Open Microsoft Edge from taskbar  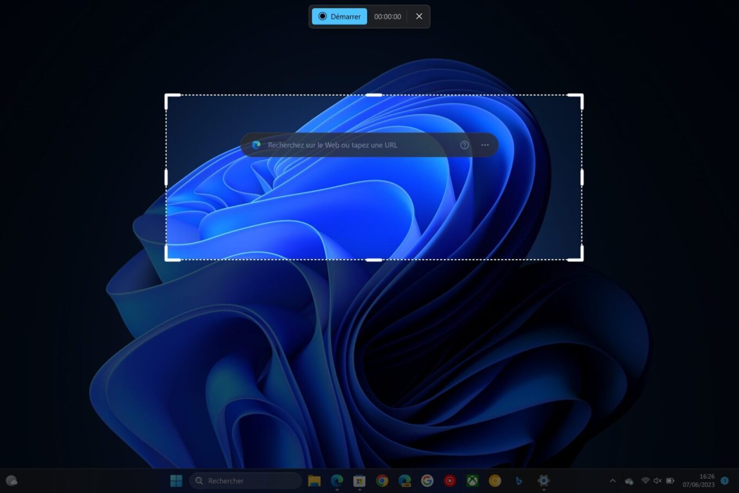click(337, 480)
